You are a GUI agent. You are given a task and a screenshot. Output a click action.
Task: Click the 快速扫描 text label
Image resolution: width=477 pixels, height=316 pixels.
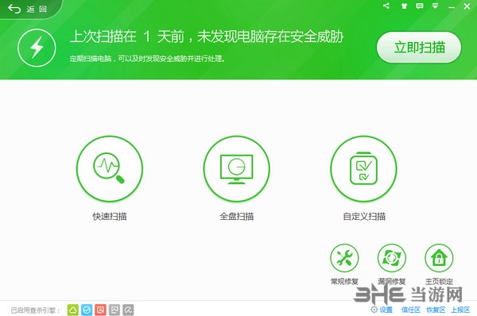click(x=110, y=216)
